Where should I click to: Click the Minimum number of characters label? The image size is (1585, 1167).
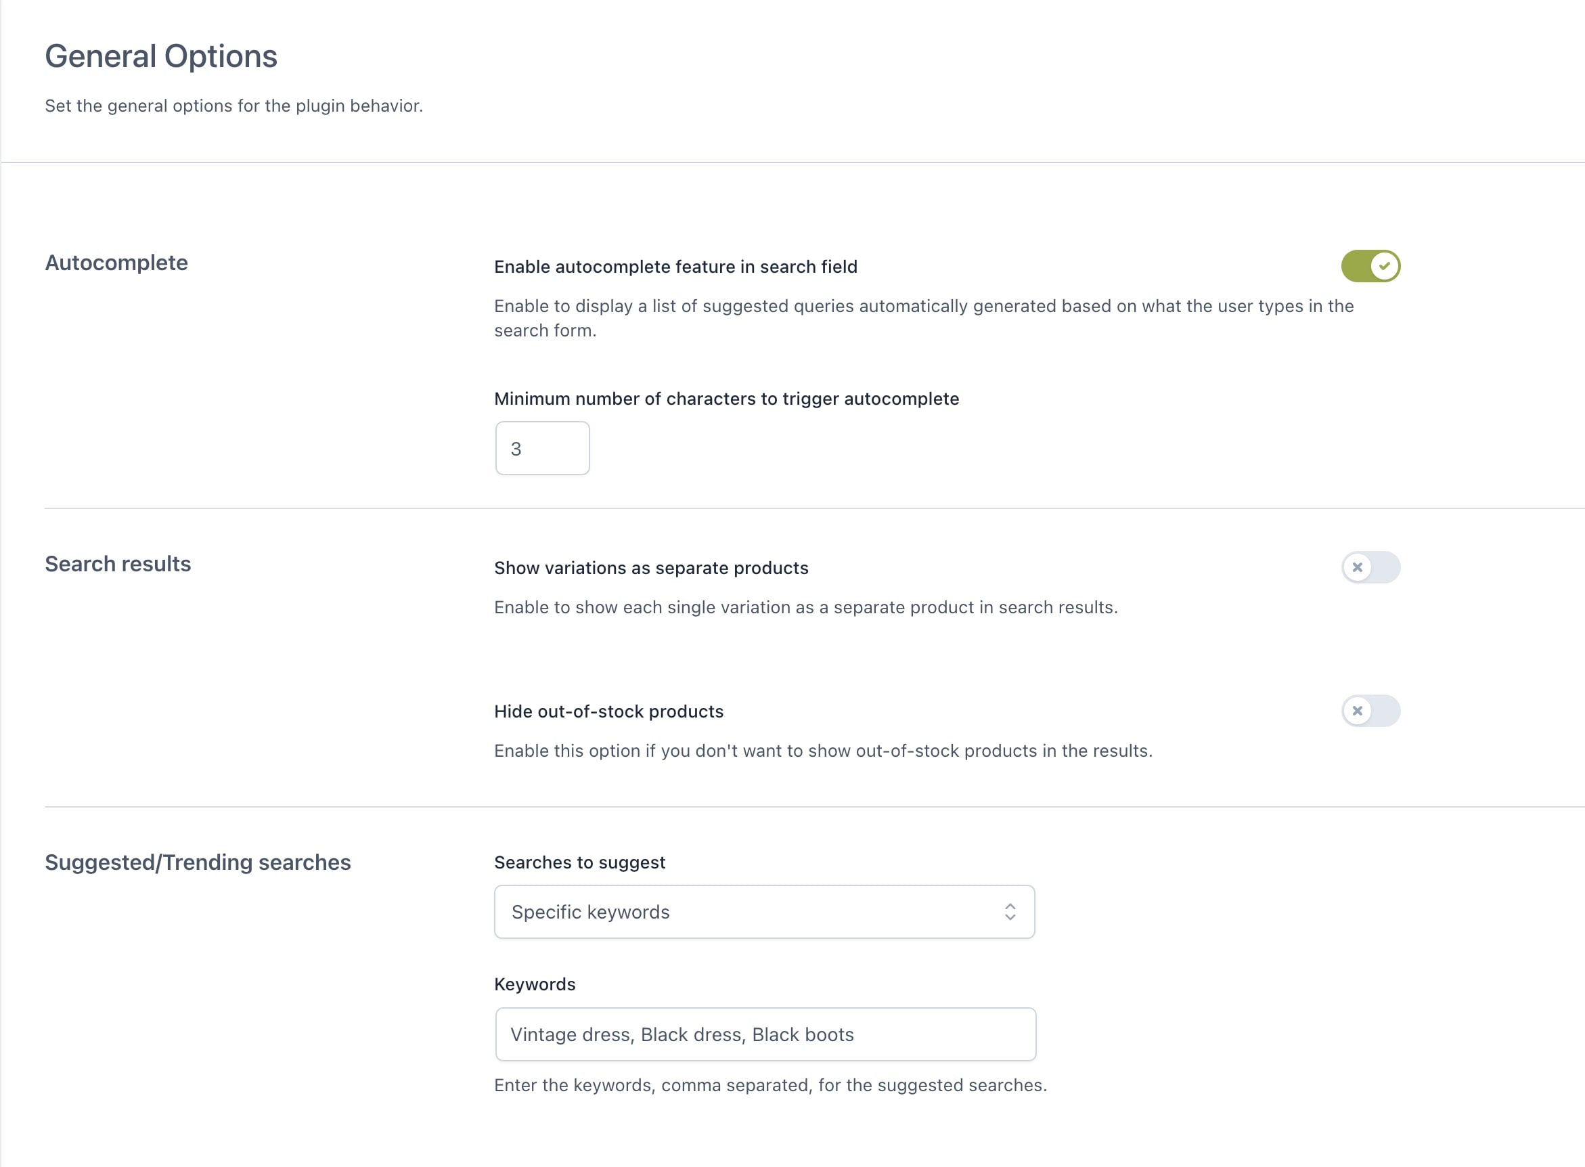726,399
